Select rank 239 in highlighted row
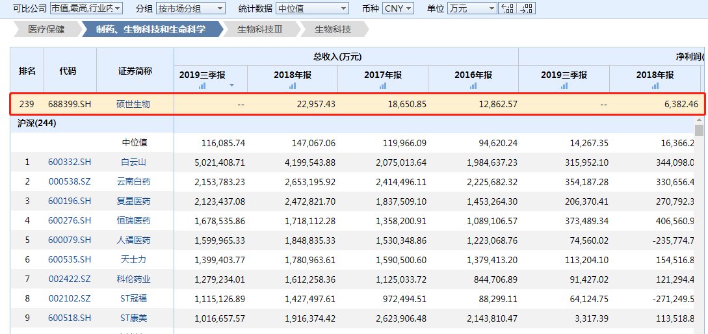This screenshot has height=334, width=708. tap(27, 104)
